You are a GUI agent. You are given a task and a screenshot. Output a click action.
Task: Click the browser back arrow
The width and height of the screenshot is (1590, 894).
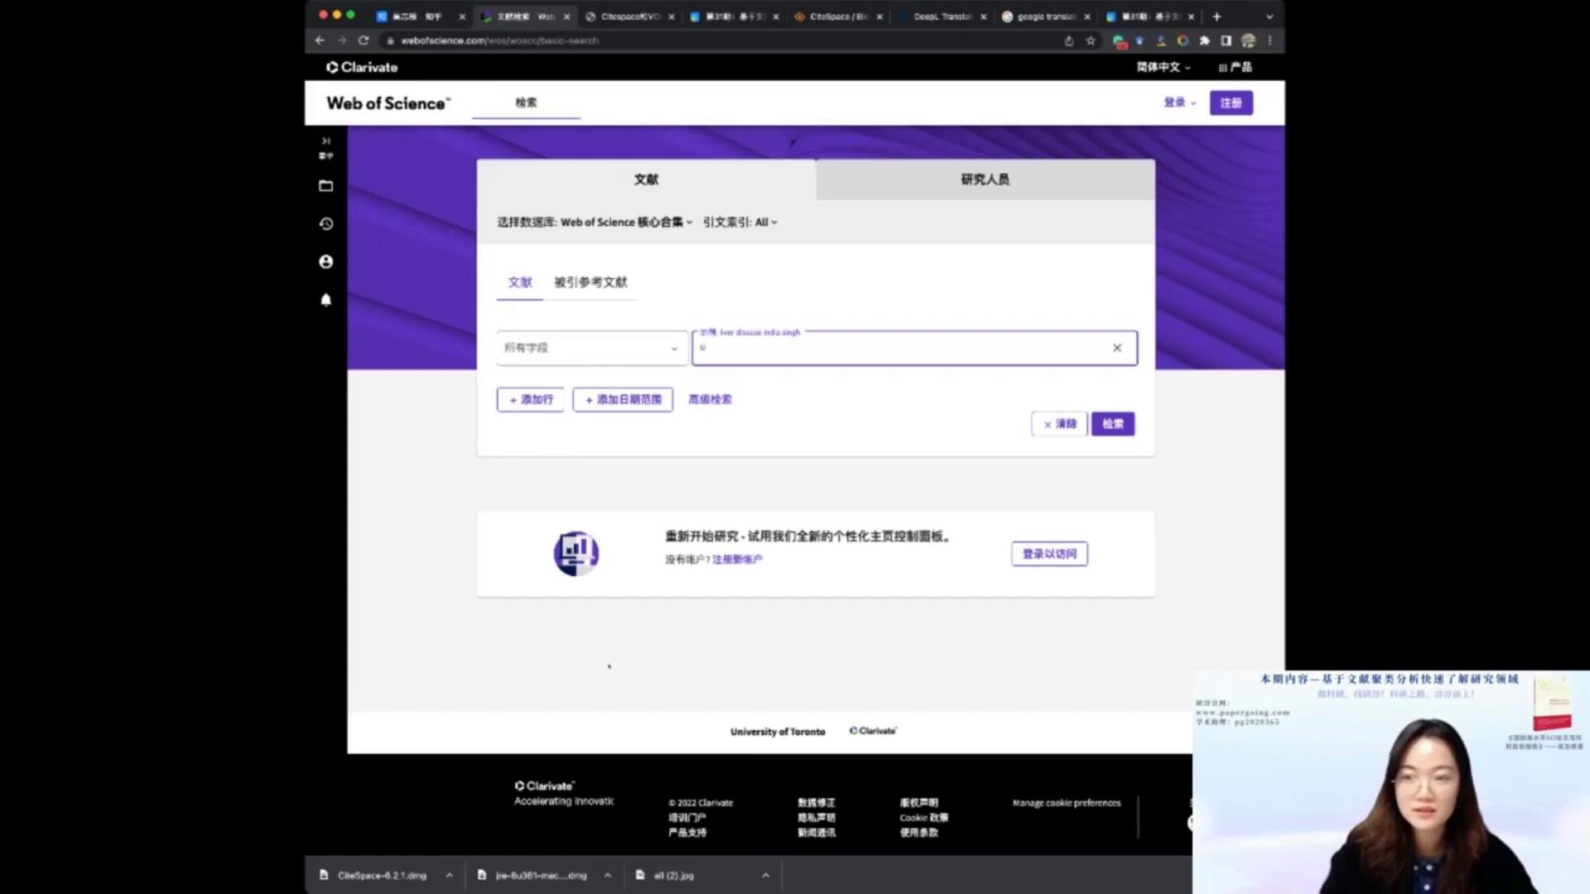click(x=320, y=41)
